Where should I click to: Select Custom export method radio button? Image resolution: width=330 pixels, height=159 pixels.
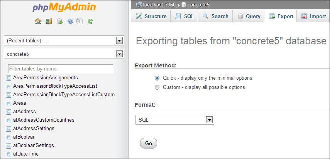157,87
